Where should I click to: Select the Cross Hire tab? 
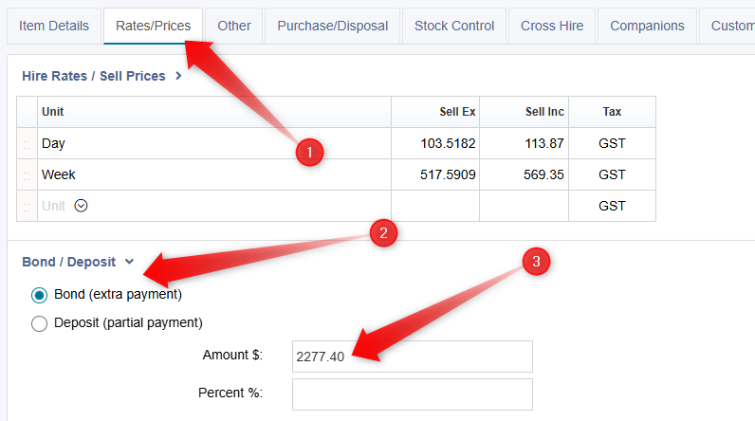(x=552, y=26)
